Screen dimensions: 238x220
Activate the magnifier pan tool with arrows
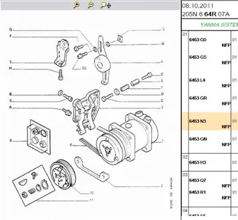(105, 5)
